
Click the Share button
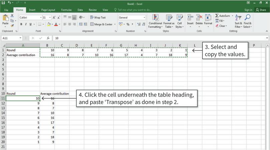(x=261, y=10)
